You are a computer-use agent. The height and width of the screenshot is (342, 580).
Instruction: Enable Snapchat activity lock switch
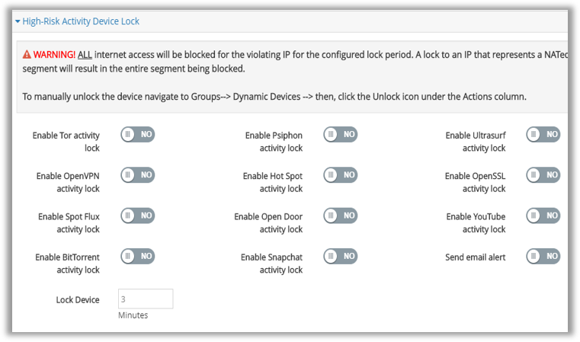[x=341, y=256]
